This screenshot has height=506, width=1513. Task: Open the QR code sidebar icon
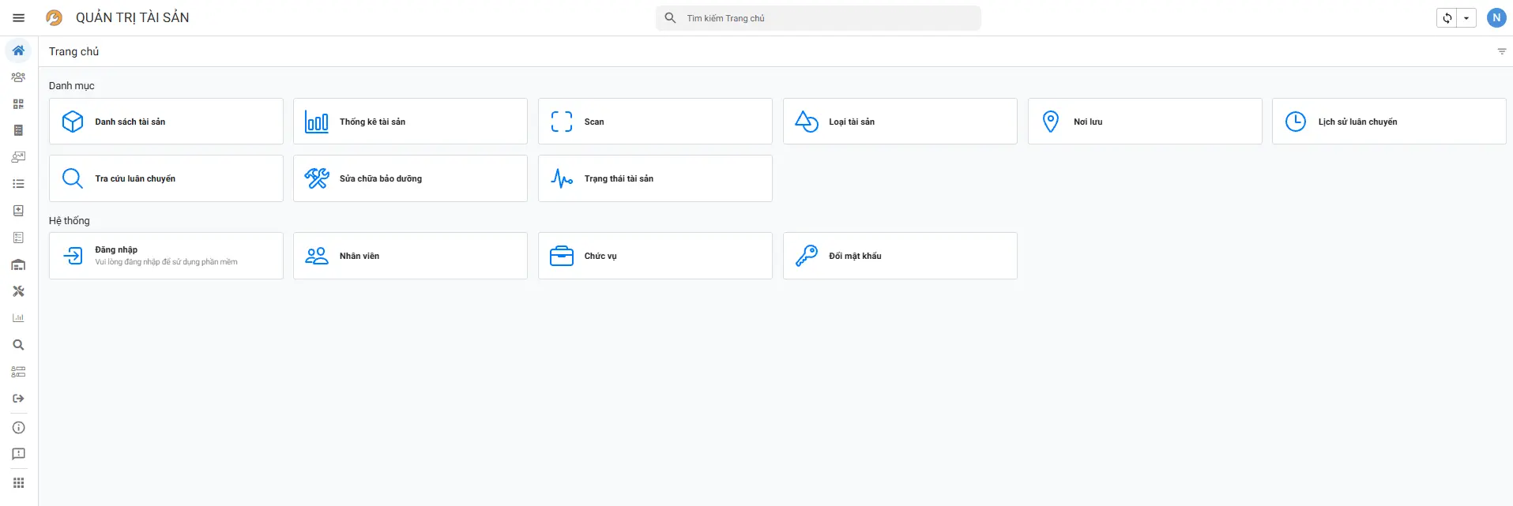click(x=18, y=104)
